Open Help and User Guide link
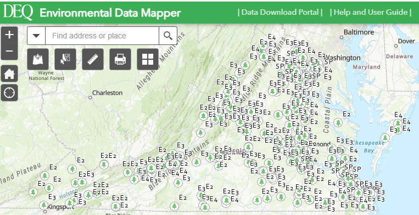 pos(371,12)
